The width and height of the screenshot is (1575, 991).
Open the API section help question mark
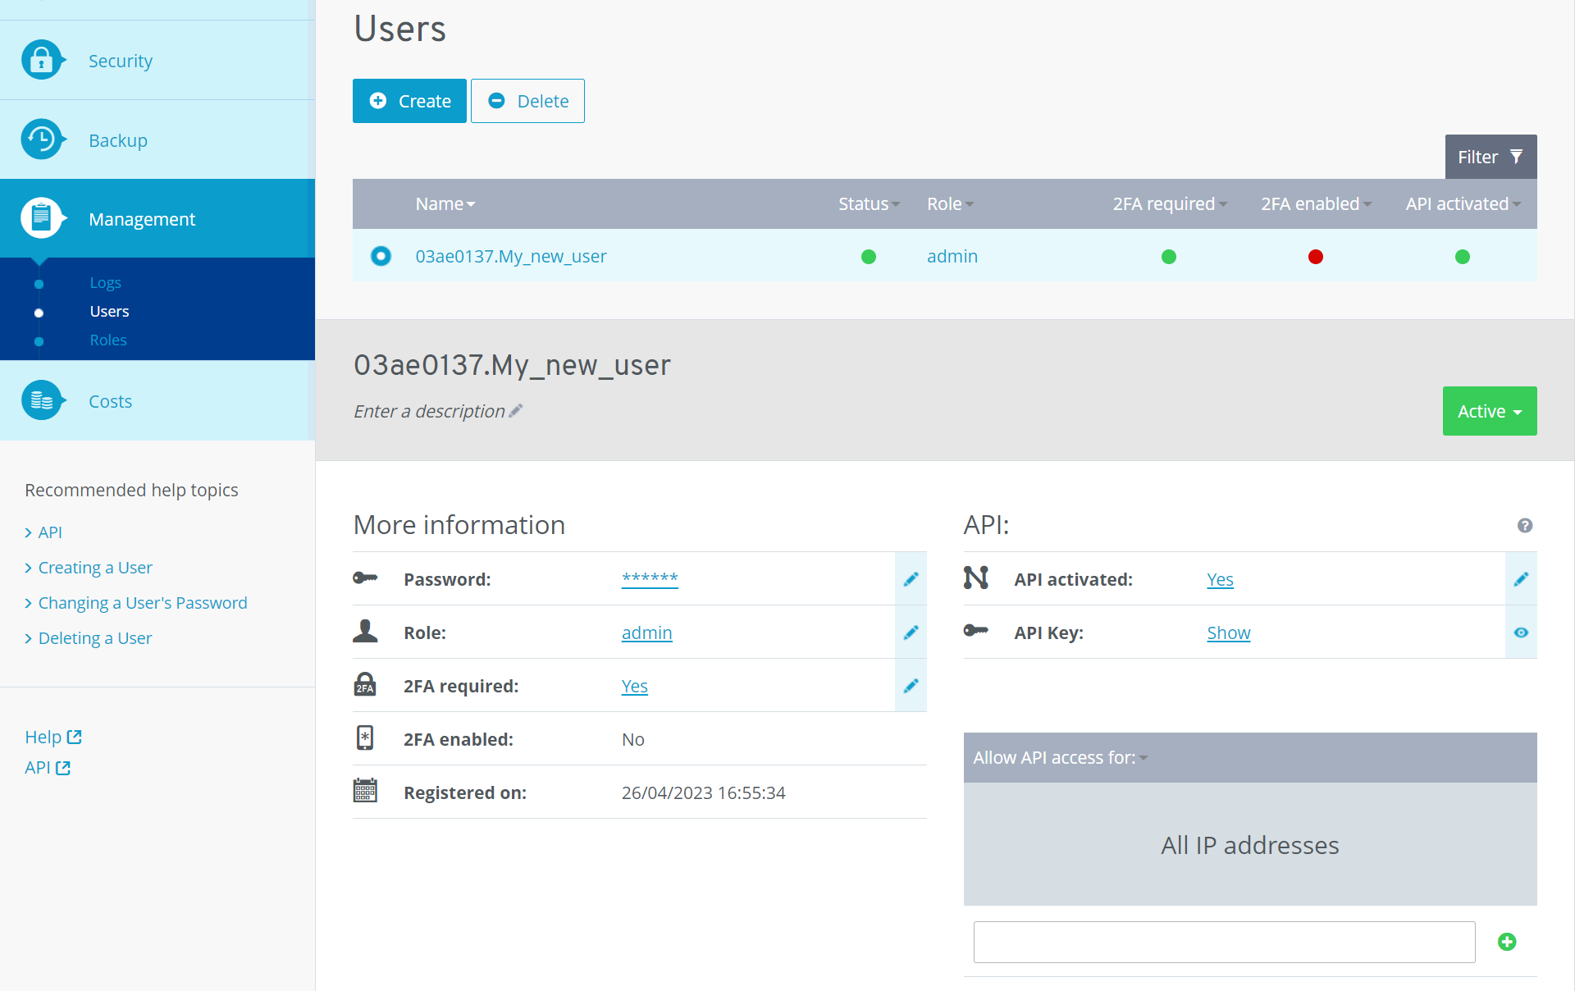click(1525, 526)
